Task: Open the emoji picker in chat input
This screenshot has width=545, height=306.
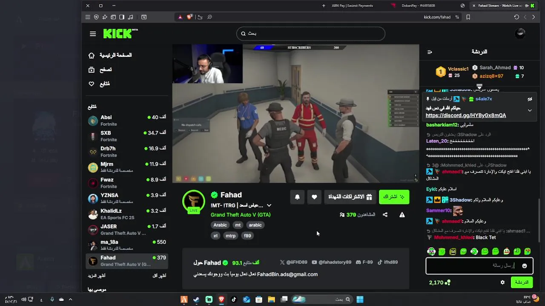Action: (525, 266)
